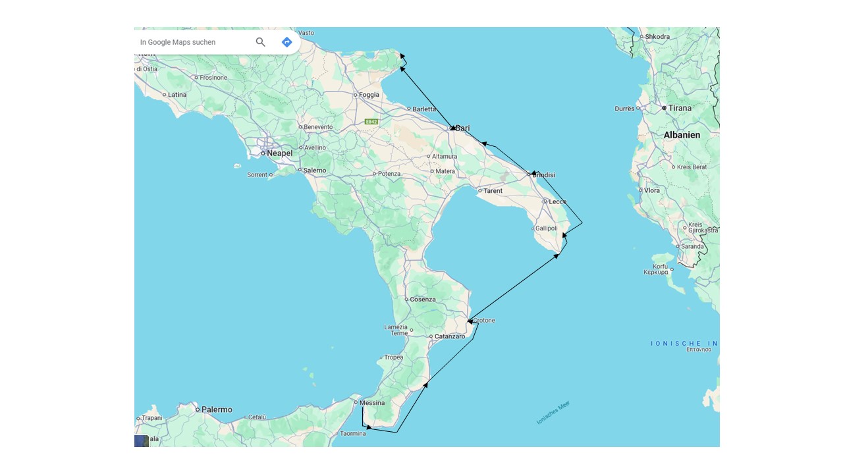Select the Crotone place label

[x=484, y=321]
